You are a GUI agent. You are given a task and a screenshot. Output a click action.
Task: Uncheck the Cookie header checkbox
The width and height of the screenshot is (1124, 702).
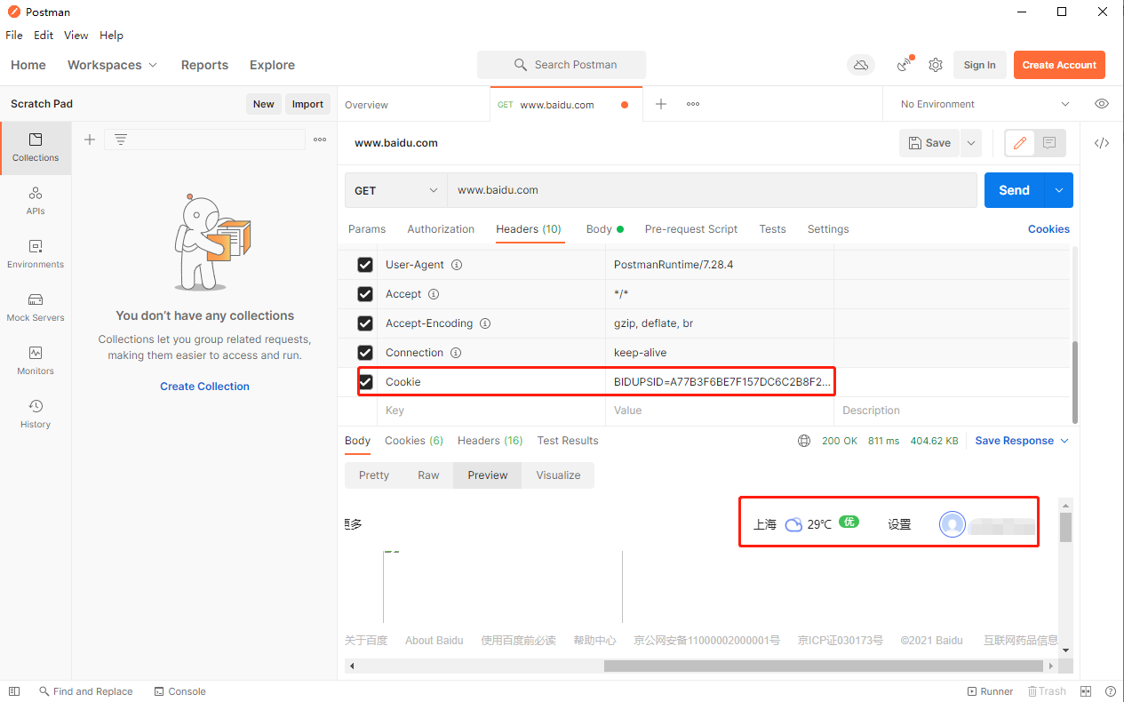(365, 382)
